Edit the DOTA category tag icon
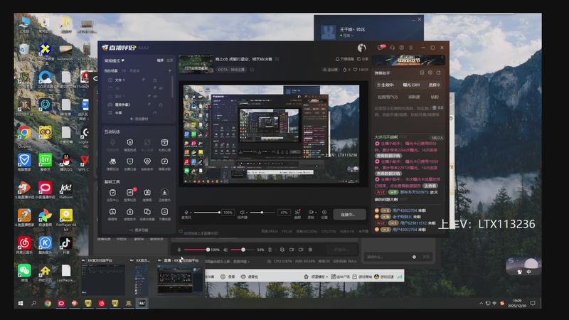The image size is (569, 320). tap(252, 69)
